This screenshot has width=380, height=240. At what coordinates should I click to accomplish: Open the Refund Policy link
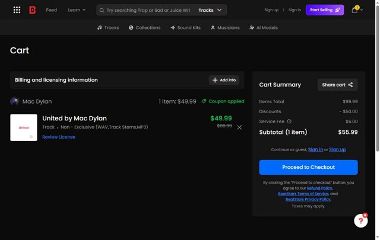(x=319, y=188)
